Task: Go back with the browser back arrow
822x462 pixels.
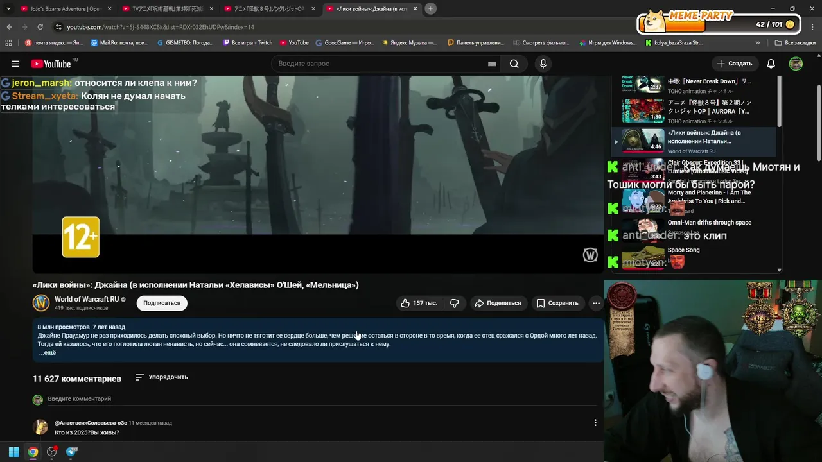Action: pos(9,27)
